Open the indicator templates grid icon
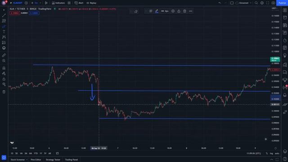The width and height of the screenshot is (288, 162). point(69,3)
